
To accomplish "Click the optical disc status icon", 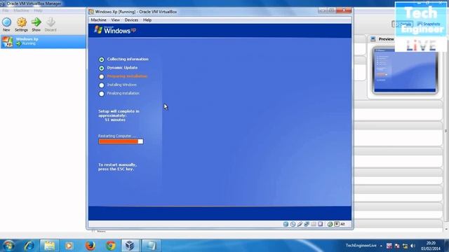I will pyautogui.click(x=293, y=224).
